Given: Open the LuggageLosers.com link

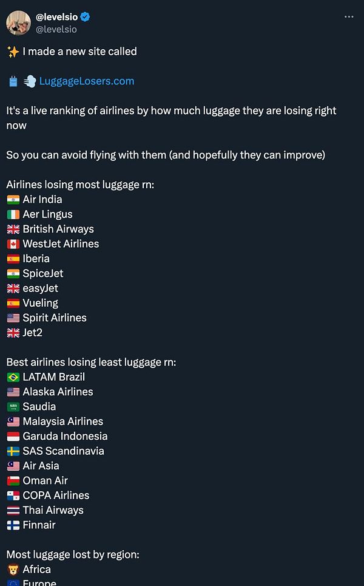Looking at the screenshot, I should tap(87, 81).
